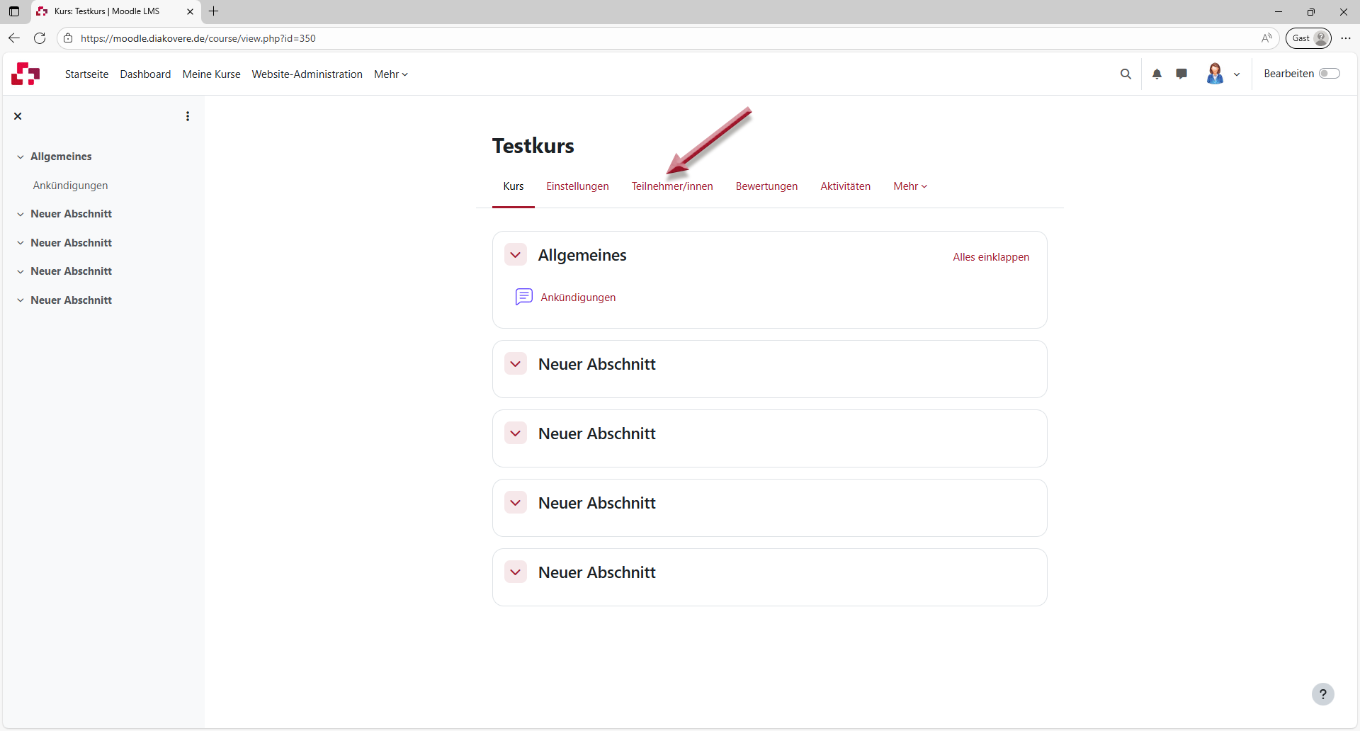Open the notifications bell

[1157, 74]
